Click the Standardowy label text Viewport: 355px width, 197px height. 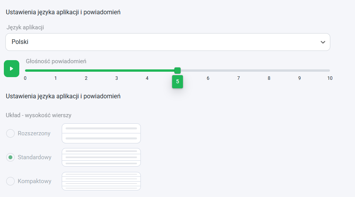pos(35,157)
